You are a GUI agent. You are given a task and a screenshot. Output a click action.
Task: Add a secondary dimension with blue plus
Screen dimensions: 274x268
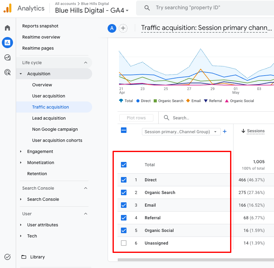[x=225, y=132]
